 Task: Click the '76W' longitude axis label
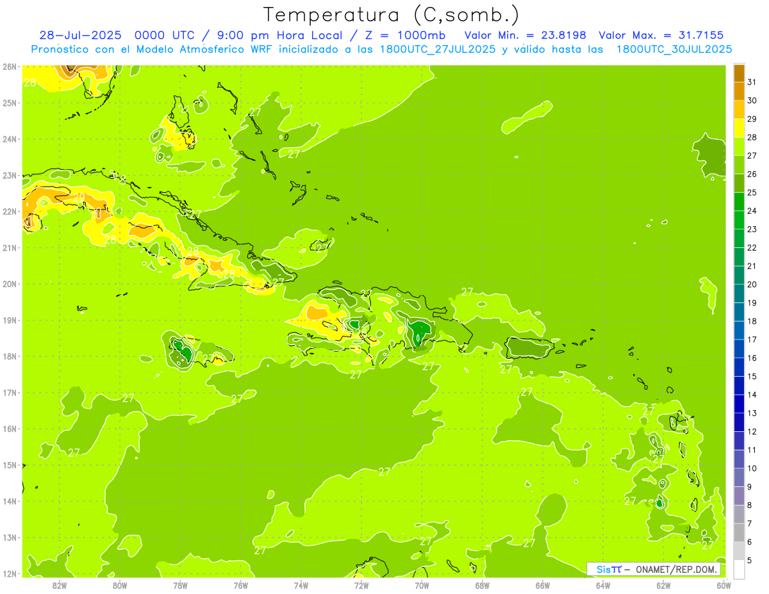241,585
